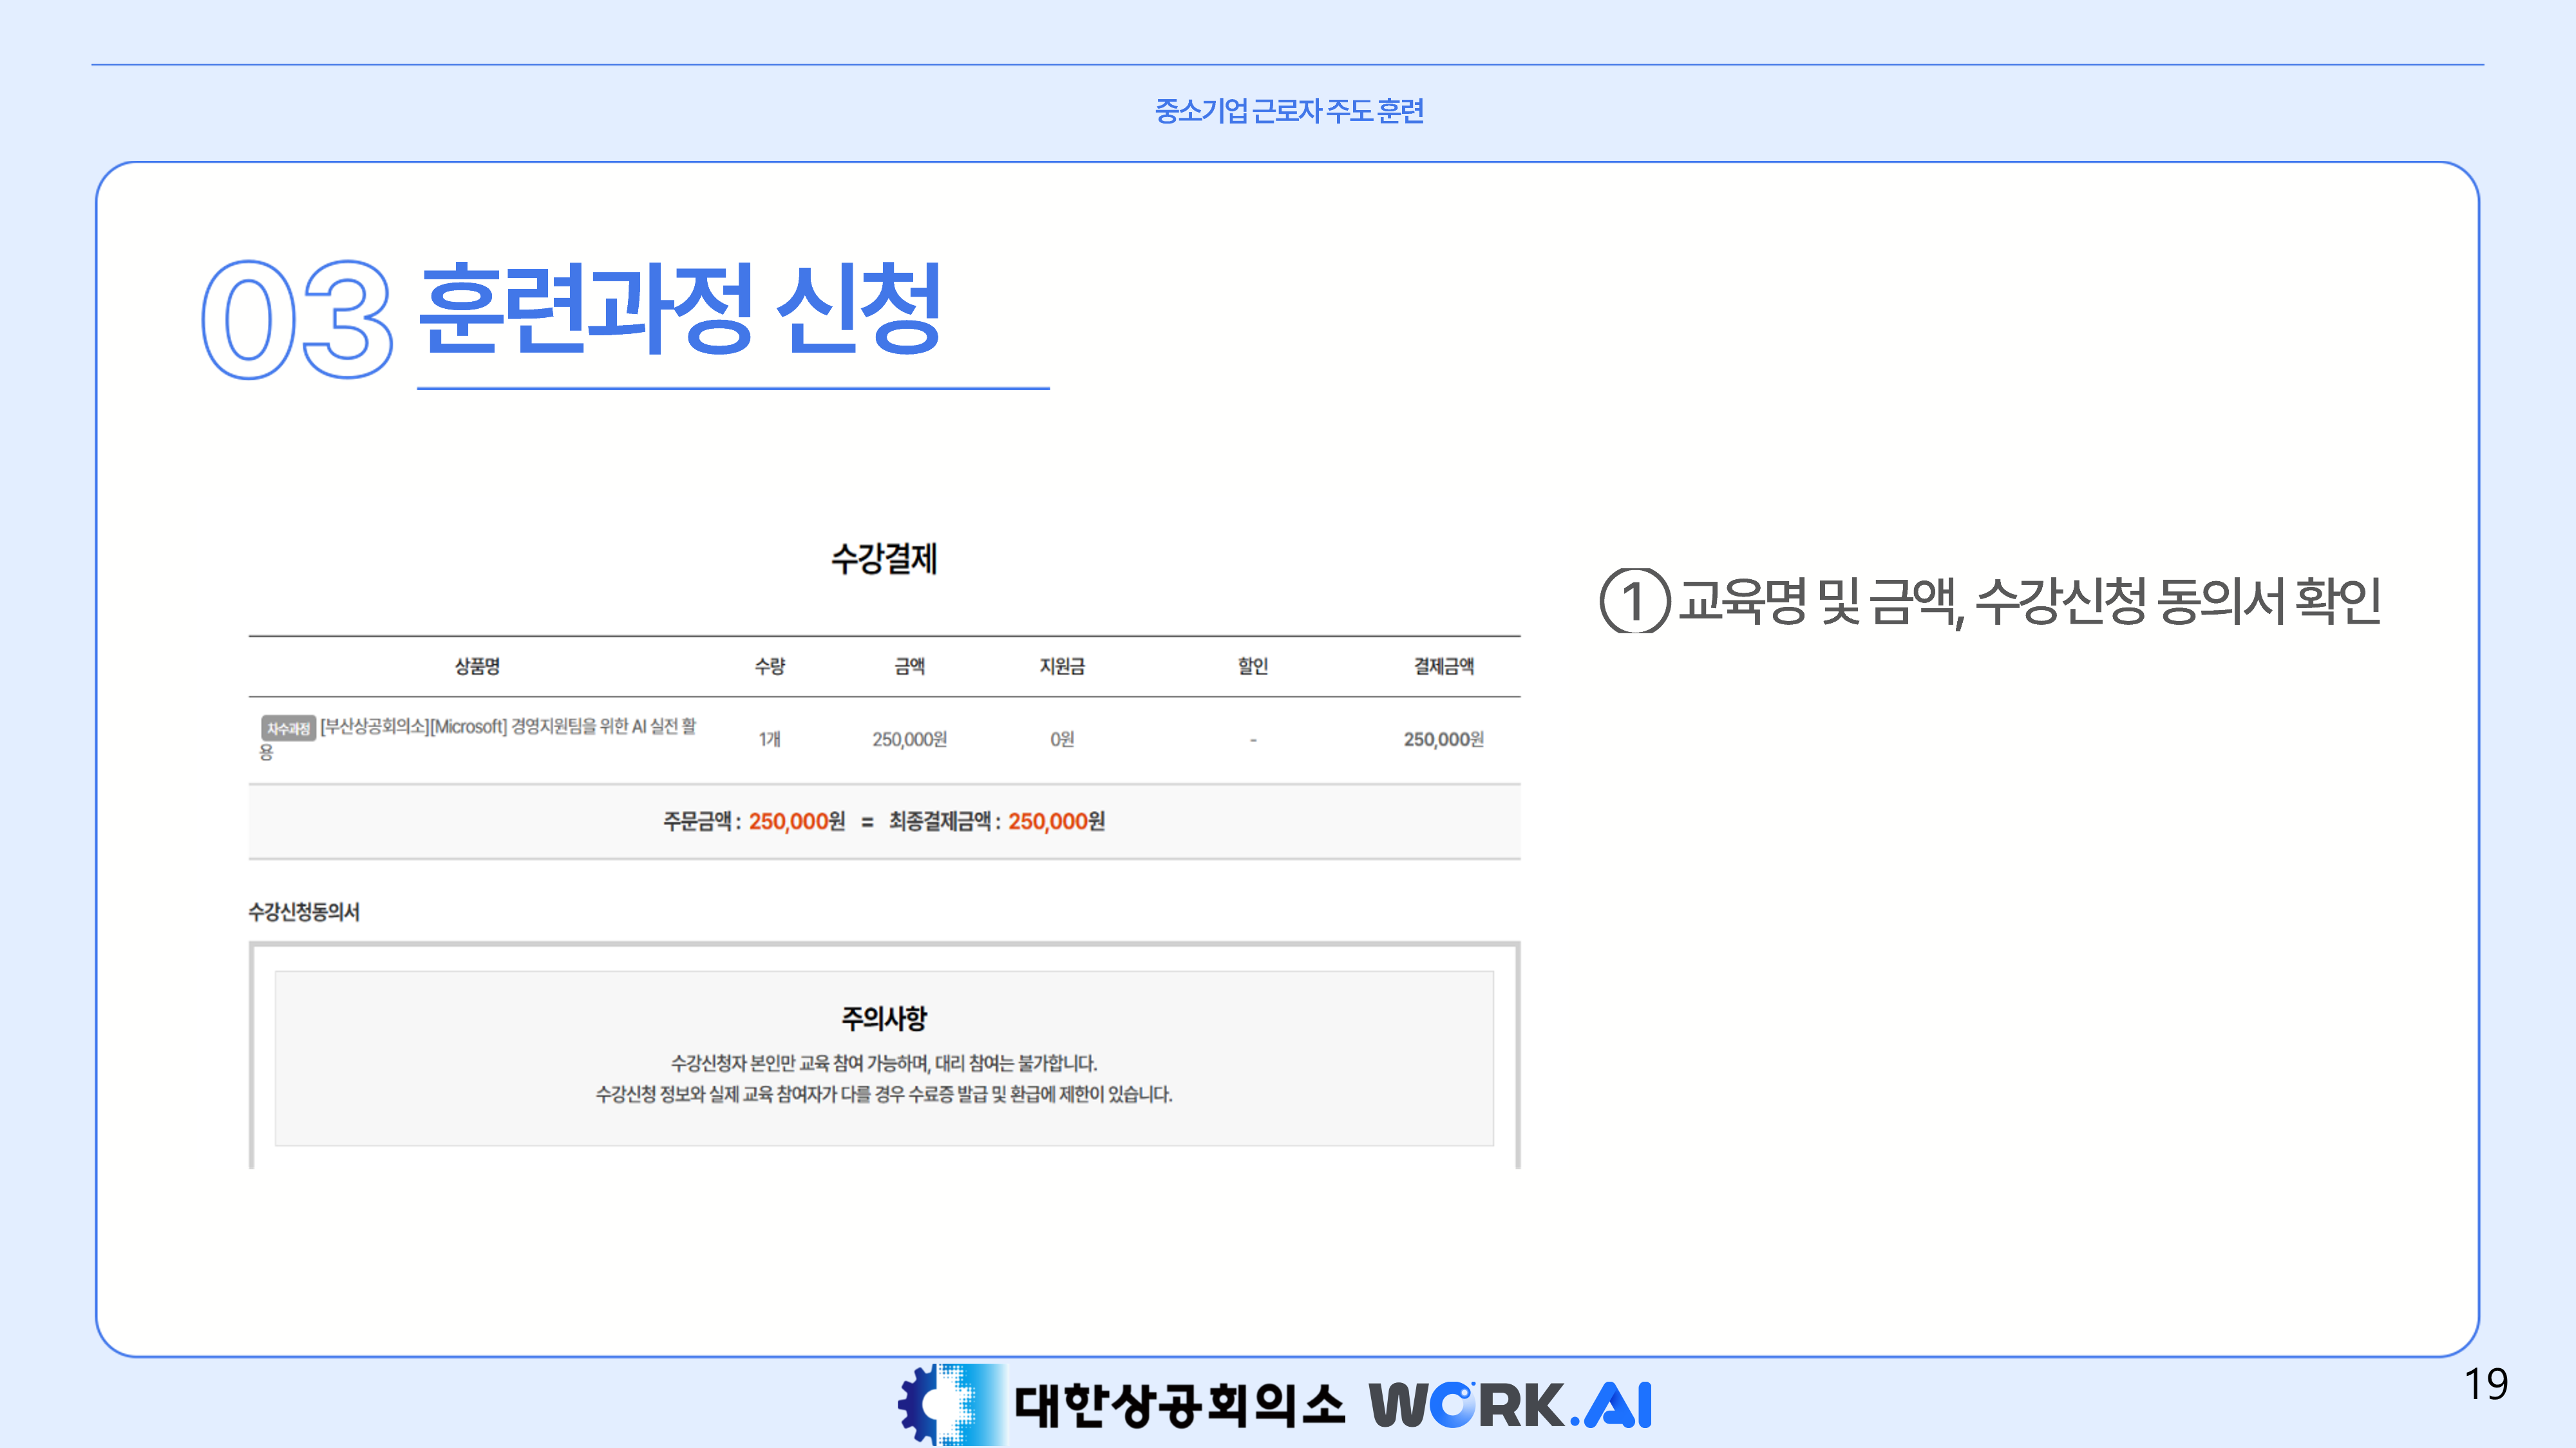
Task: Click the 대한상공회의소 footer logo text
Action: (1180, 1405)
